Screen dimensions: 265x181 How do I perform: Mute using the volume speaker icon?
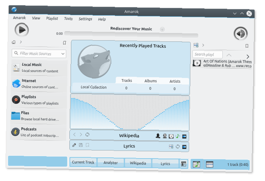241,34
